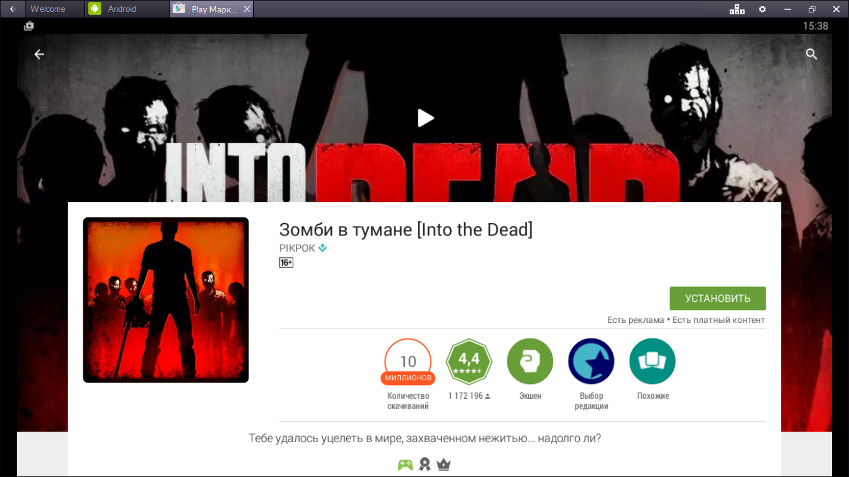
Task: Click the Количество скачиваний label
Action: (x=408, y=401)
